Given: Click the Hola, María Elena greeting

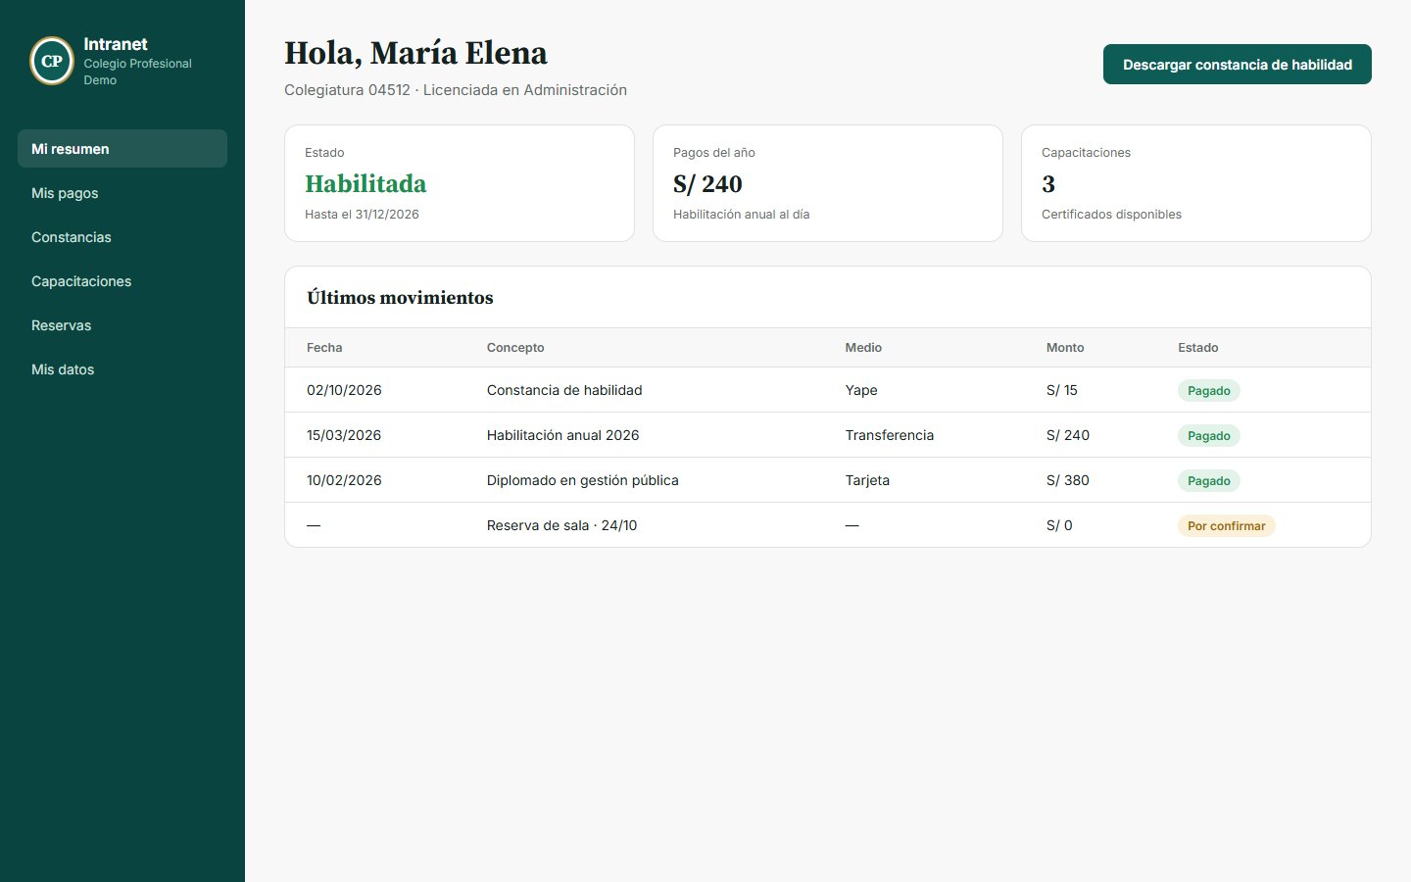Looking at the screenshot, I should pos(415,53).
